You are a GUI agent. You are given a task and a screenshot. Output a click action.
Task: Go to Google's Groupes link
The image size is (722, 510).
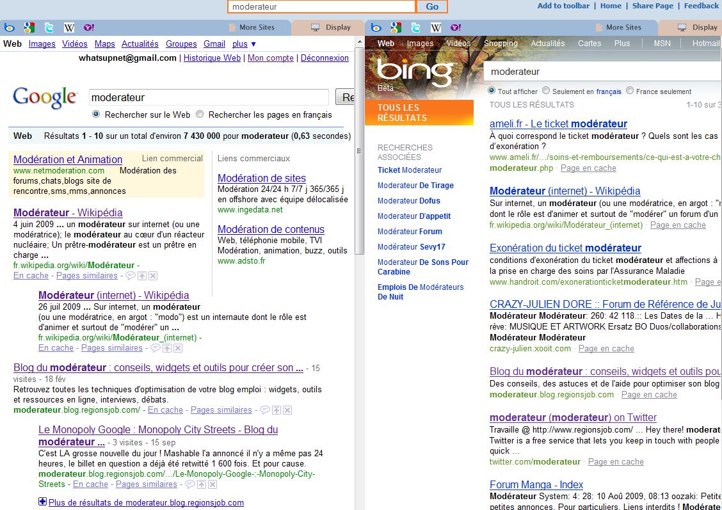pos(181,44)
